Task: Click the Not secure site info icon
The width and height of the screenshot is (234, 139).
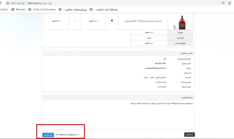Action: (7, 3)
